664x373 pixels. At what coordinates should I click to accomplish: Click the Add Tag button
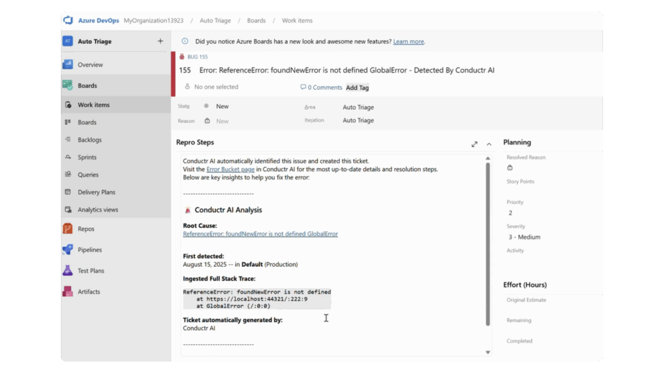357,87
